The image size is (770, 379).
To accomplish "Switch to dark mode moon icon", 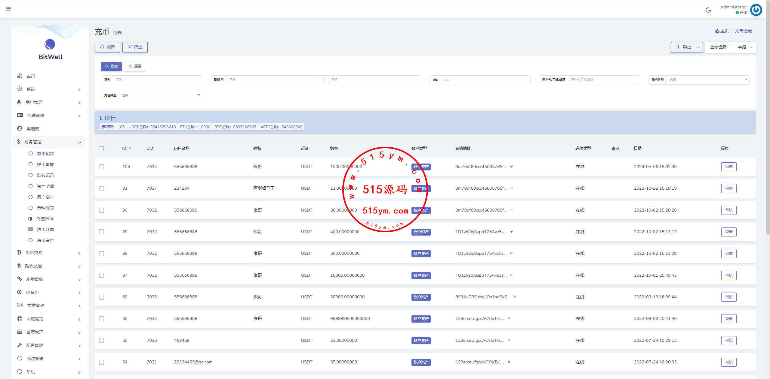I will (708, 10).
